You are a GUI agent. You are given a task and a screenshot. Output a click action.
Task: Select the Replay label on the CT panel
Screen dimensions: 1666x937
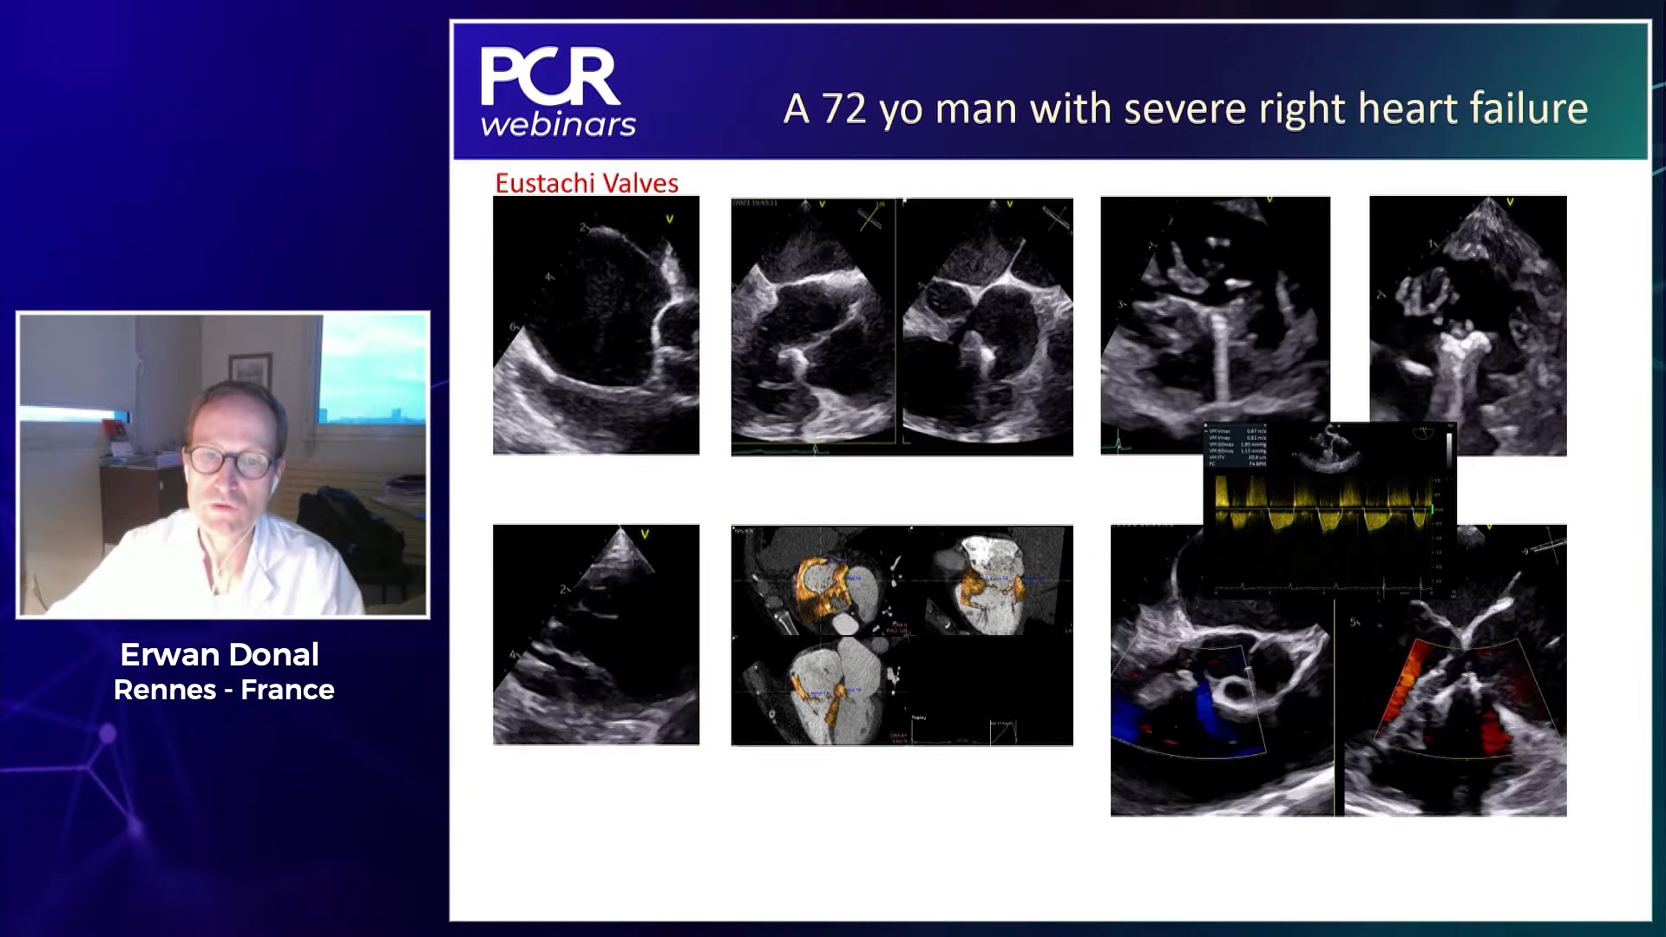(x=920, y=717)
